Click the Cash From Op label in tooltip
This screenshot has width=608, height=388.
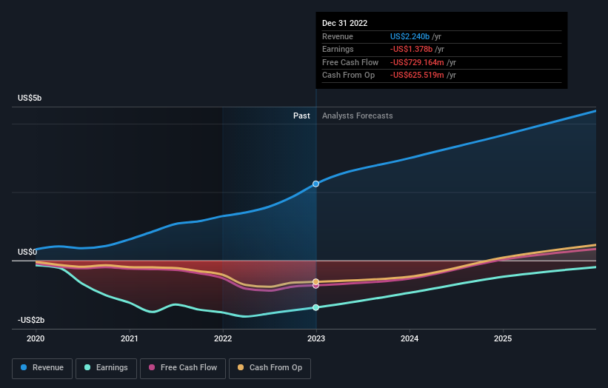pos(349,76)
